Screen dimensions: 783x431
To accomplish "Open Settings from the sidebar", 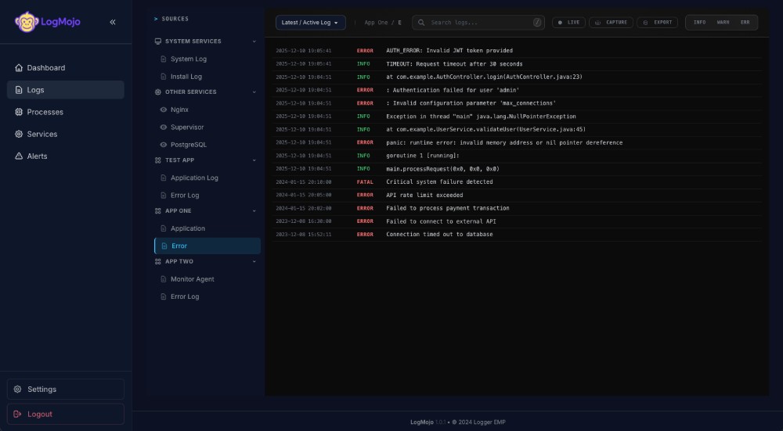I will point(66,389).
